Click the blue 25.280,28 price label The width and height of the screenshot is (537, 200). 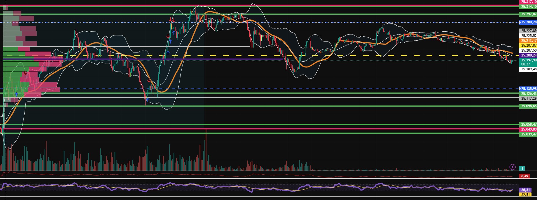528,22
